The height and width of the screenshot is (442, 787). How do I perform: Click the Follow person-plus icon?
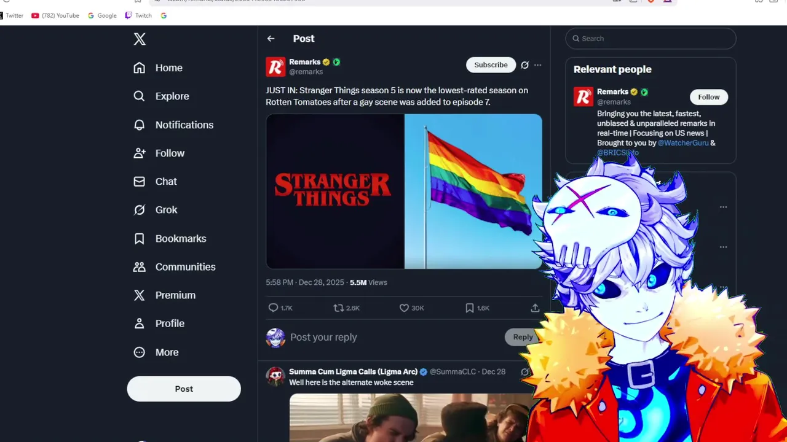[140, 153]
